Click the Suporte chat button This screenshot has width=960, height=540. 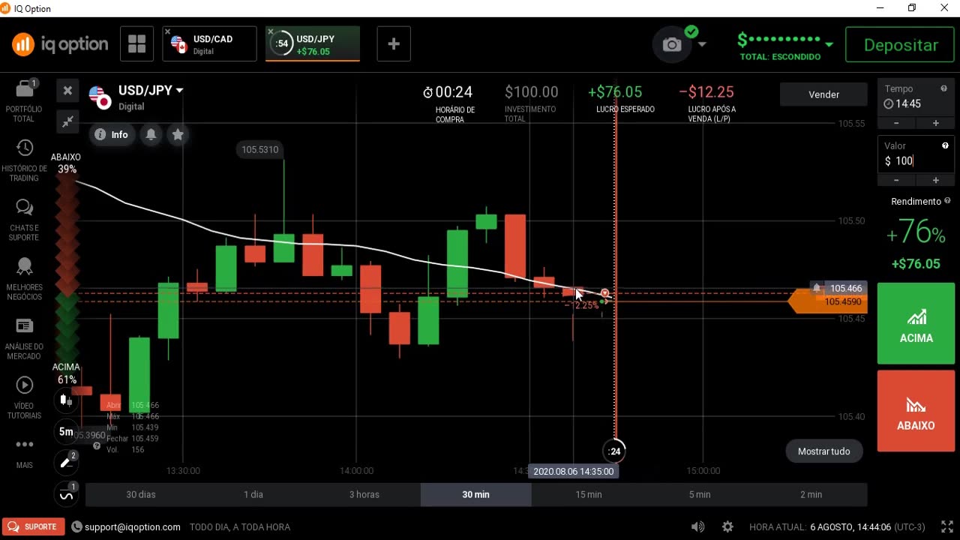[34, 526]
